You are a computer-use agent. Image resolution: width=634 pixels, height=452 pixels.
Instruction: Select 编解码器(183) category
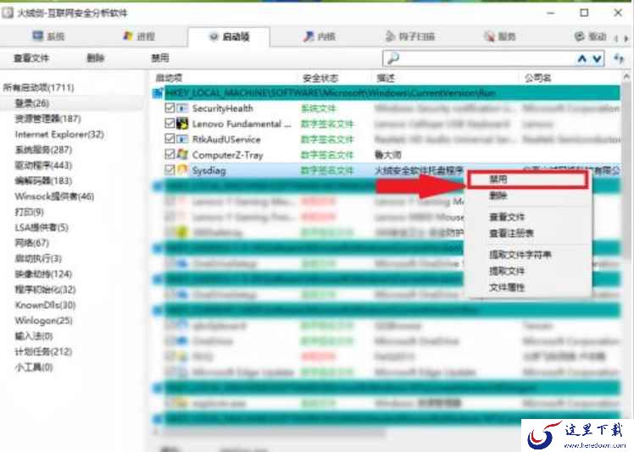point(43,180)
